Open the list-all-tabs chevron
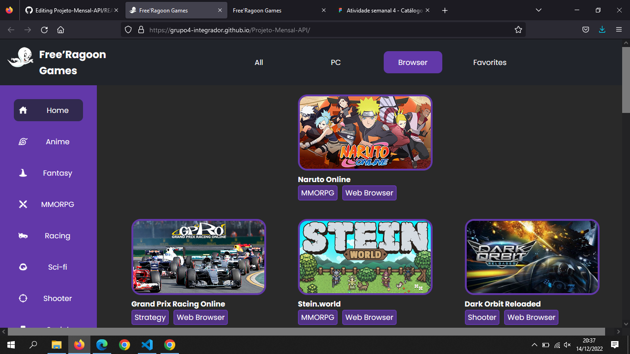Image resolution: width=630 pixels, height=354 pixels. [x=538, y=10]
